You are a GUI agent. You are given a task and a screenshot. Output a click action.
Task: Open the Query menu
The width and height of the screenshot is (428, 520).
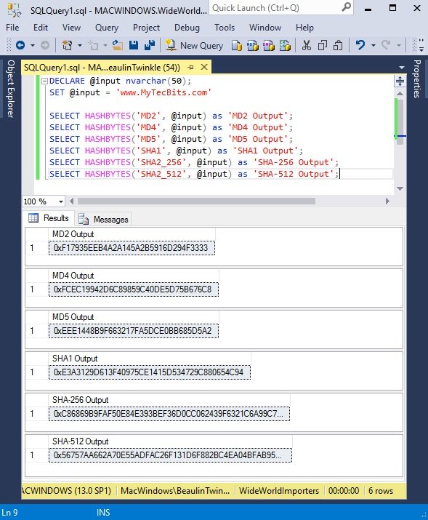point(107,28)
